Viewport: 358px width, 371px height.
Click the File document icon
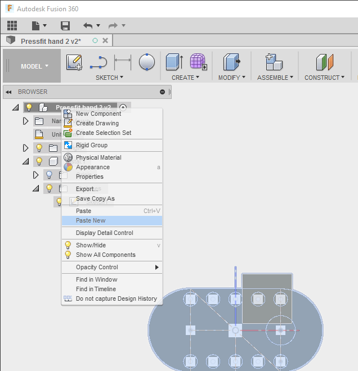tap(35, 25)
